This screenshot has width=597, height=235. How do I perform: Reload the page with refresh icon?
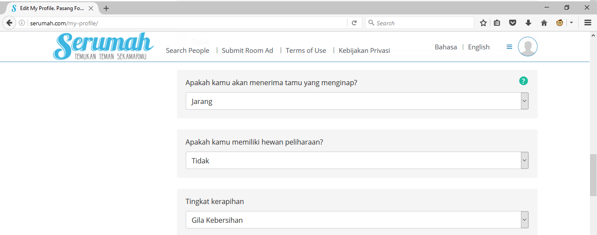354,23
